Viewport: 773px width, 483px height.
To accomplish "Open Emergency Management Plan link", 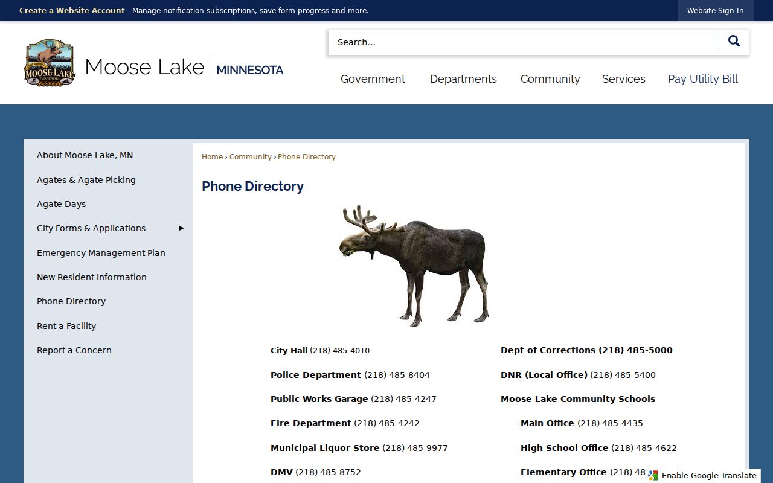I will click(x=101, y=253).
